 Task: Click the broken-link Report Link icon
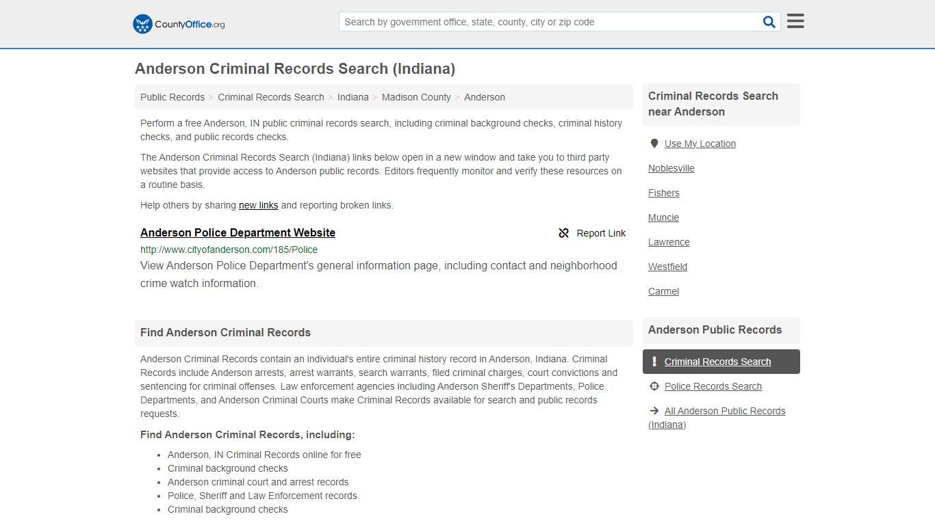[x=564, y=233]
